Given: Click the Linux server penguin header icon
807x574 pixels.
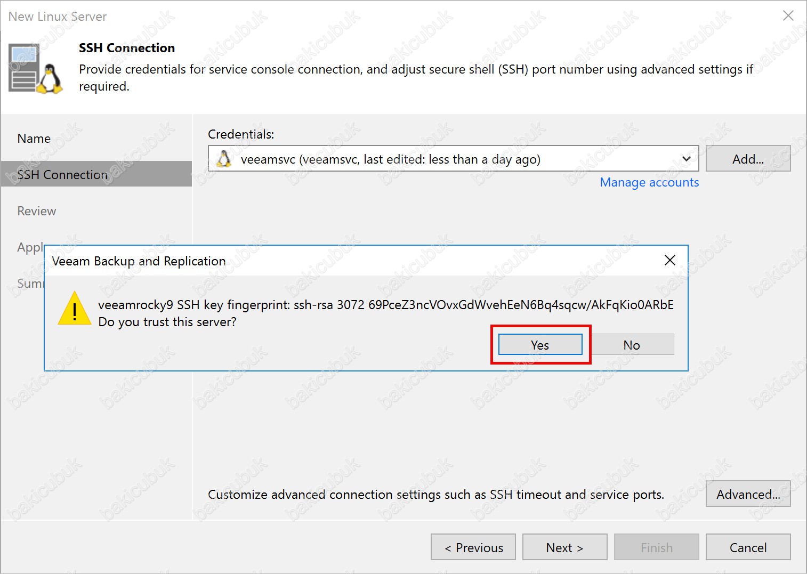Looking at the screenshot, I should (x=36, y=69).
